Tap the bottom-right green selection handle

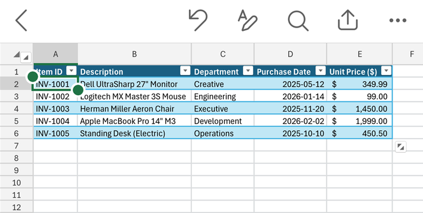click(x=78, y=90)
